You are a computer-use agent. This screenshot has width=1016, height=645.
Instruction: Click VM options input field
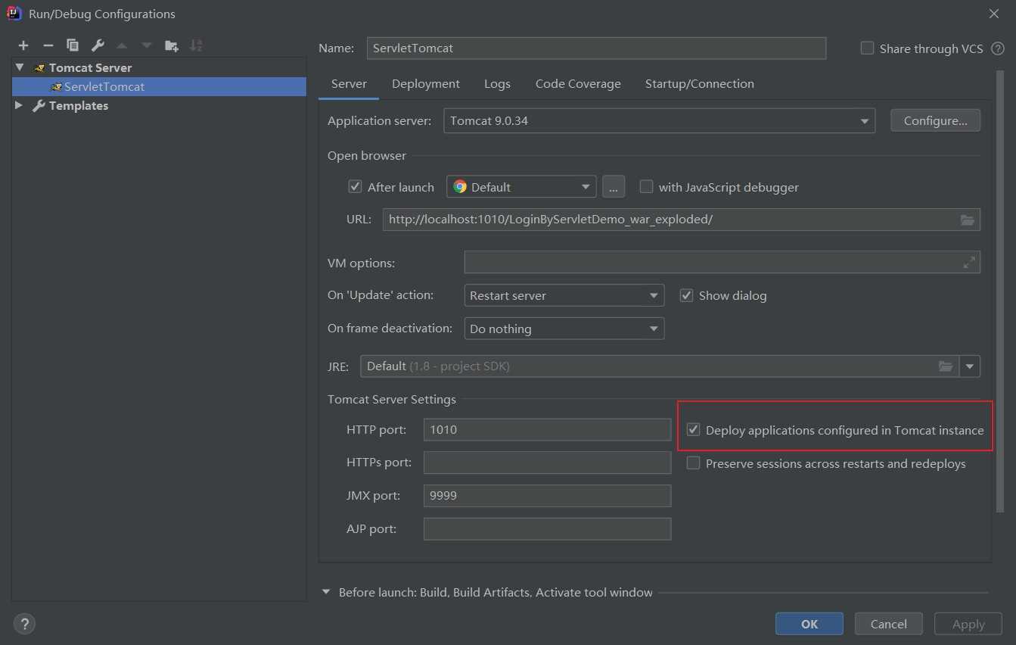tap(722, 262)
